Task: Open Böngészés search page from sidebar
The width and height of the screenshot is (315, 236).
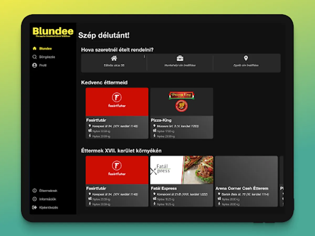Action: pyautogui.click(x=44, y=57)
